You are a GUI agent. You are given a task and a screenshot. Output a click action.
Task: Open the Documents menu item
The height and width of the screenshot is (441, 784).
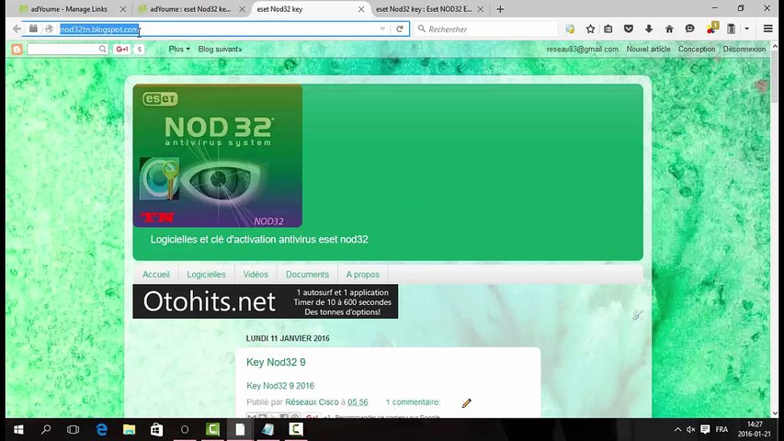[x=307, y=275]
